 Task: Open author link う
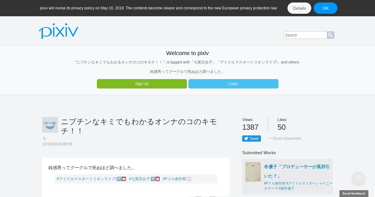tap(44, 139)
